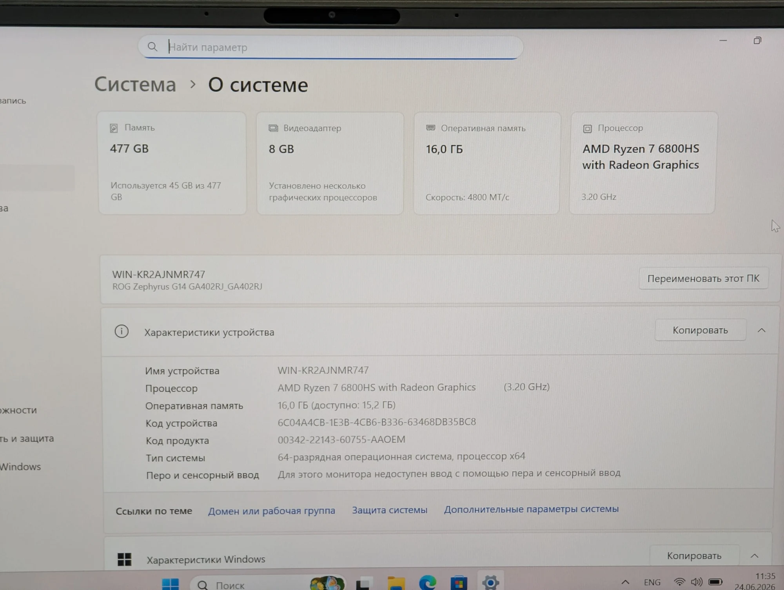The height and width of the screenshot is (590, 784).
Task: Go back to 'Система' breadcrumb
Action: (x=135, y=84)
